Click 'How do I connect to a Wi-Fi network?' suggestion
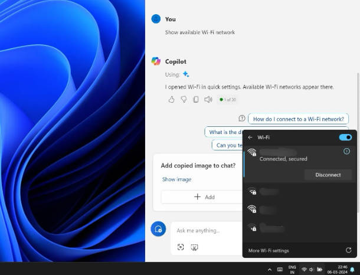Screen dimensions: 360x275 coord(299,119)
